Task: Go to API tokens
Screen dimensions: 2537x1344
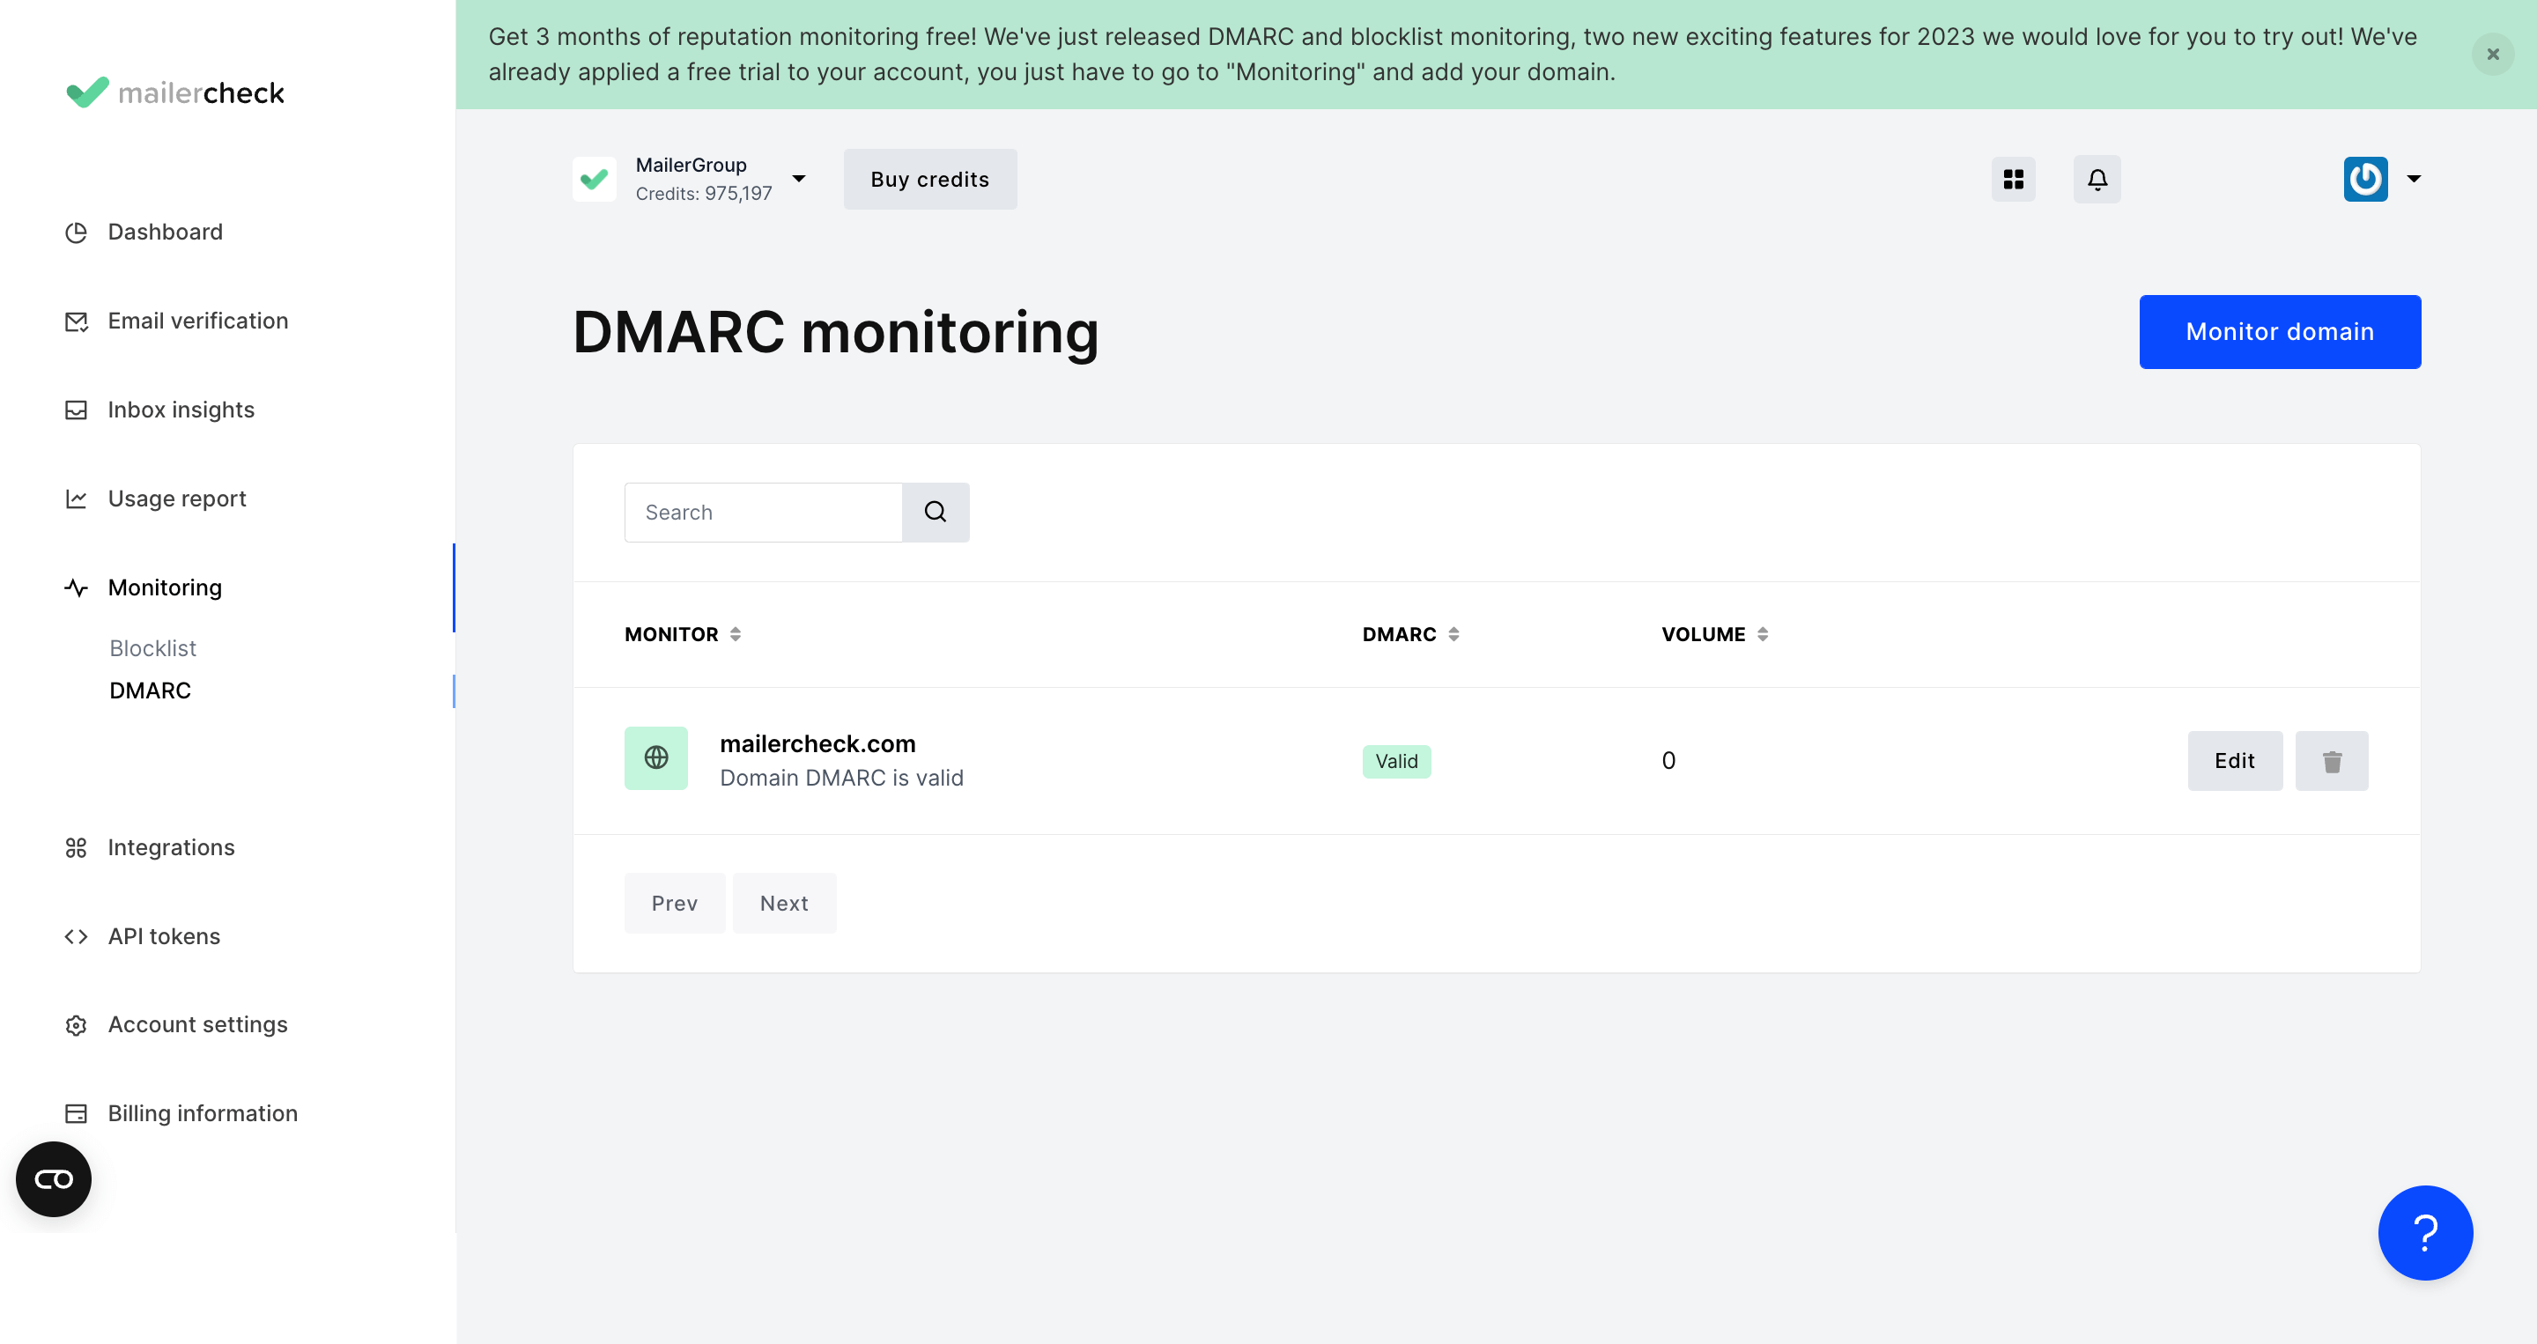Action: pos(165,936)
